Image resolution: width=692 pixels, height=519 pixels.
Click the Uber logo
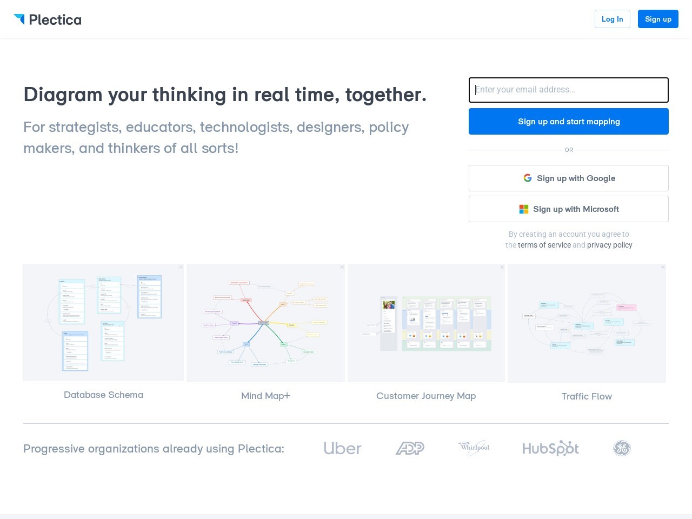point(342,448)
